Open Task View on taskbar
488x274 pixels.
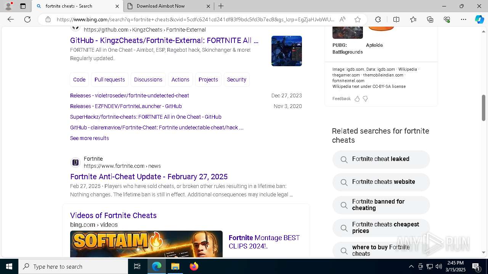137,266
